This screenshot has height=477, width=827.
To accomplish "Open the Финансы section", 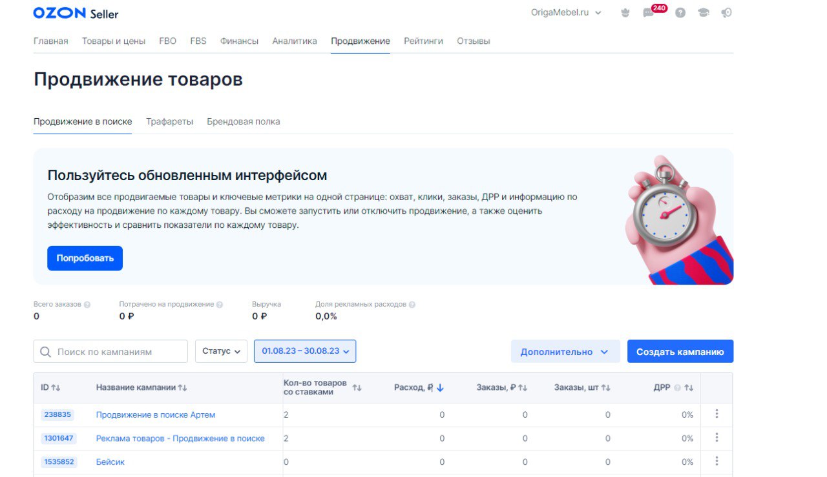I will coord(239,41).
